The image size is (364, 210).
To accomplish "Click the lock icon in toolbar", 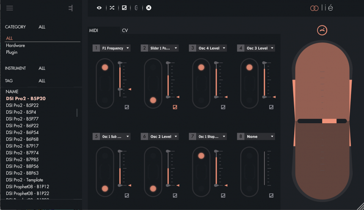I will tap(136, 8).
